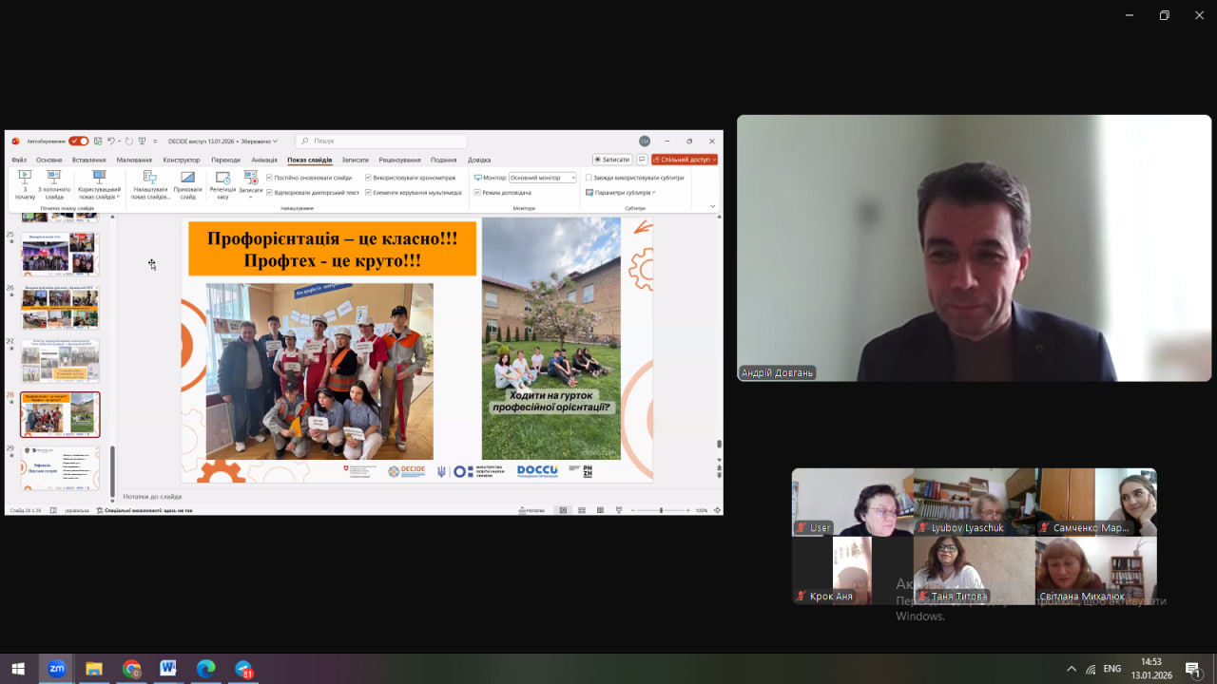Adjust the zoom slider in PowerPoint
1217x684 pixels.
(x=661, y=510)
